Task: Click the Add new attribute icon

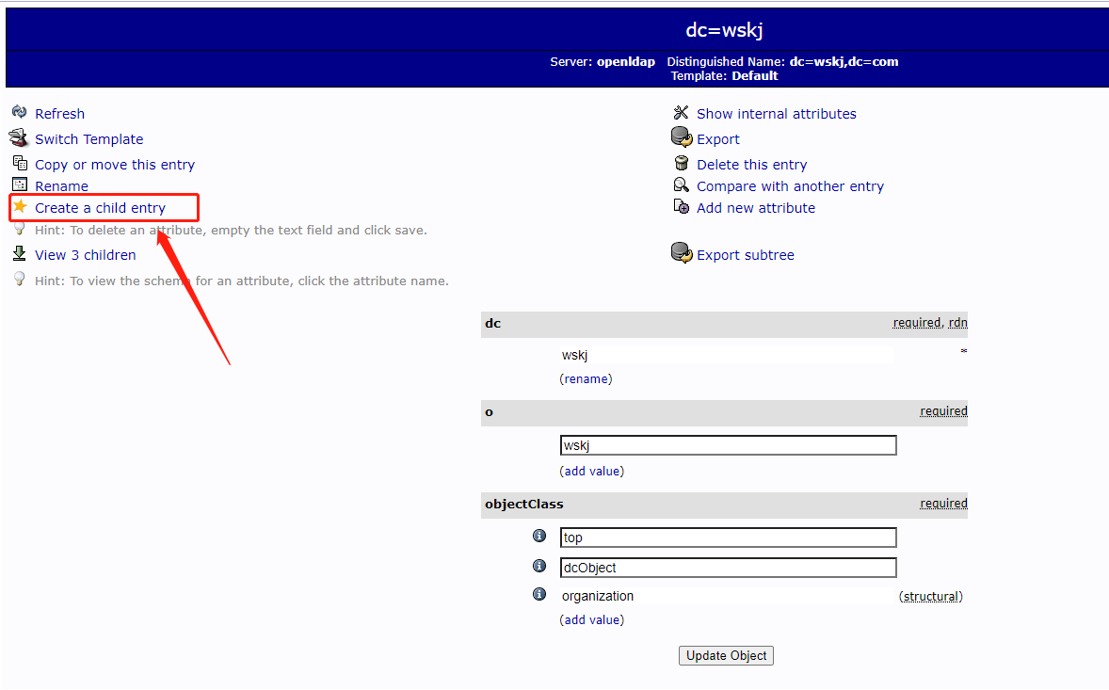Action: coord(681,207)
